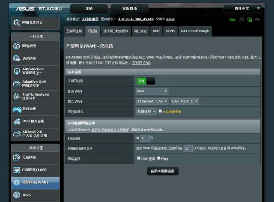Screen dimensions: 274x202
Task: Check the allow failback checkbox
Action: tap(160, 111)
